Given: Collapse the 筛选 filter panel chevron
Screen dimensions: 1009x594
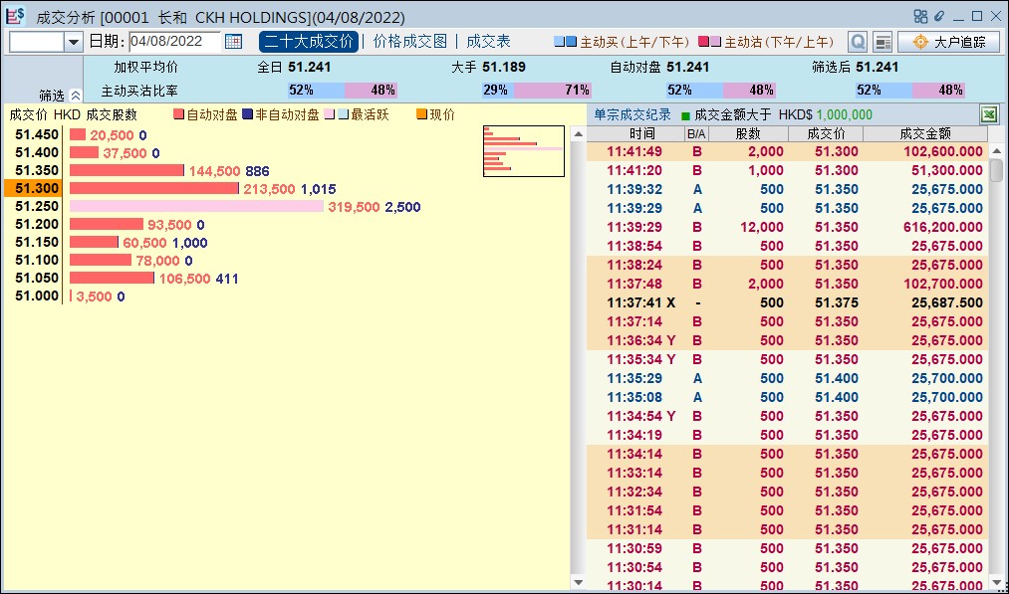Looking at the screenshot, I should pos(75,96).
